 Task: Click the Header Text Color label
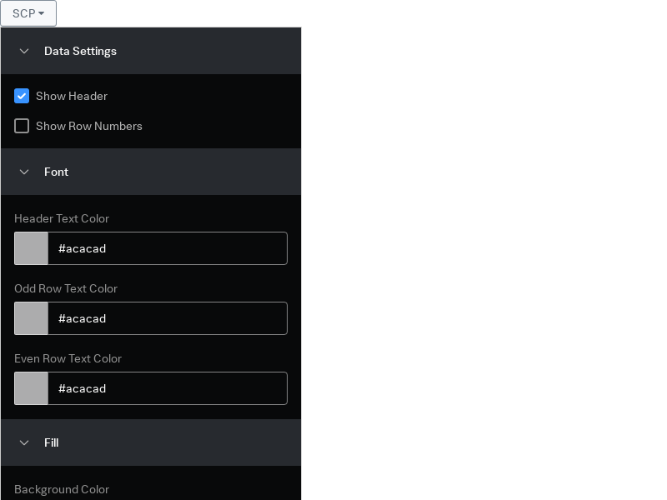coord(62,218)
